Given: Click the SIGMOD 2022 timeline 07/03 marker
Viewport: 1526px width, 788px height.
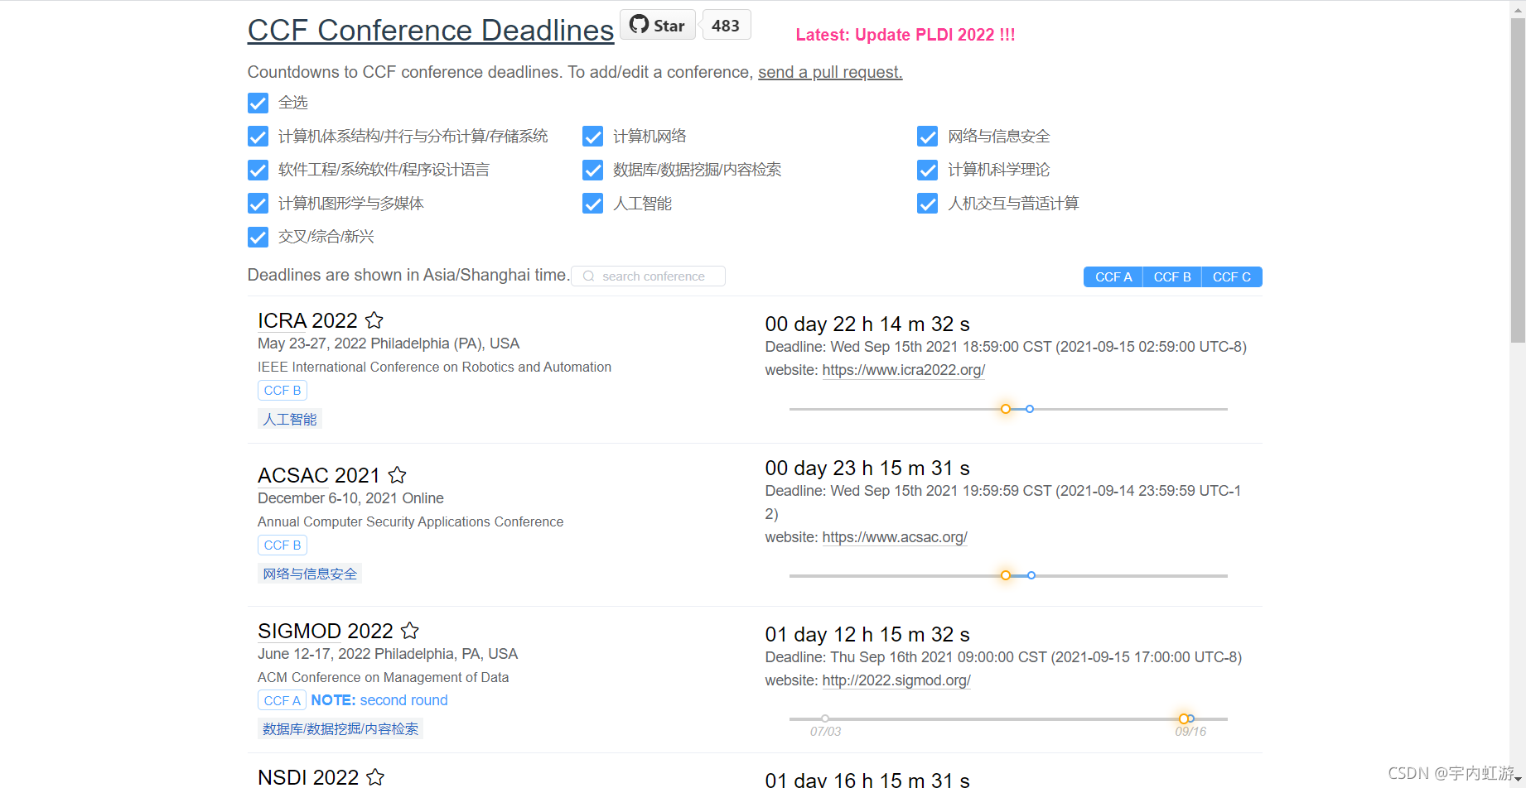Looking at the screenshot, I should (825, 718).
